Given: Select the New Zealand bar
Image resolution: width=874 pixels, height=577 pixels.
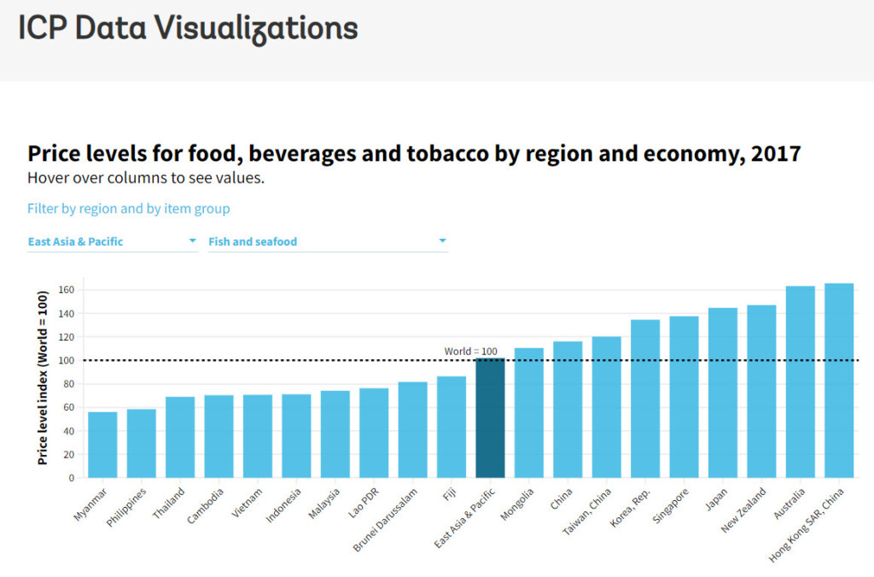Looking at the screenshot, I should pyautogui.click(x=761, y=391).
